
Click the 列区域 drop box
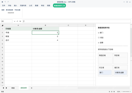pos(120,58)
